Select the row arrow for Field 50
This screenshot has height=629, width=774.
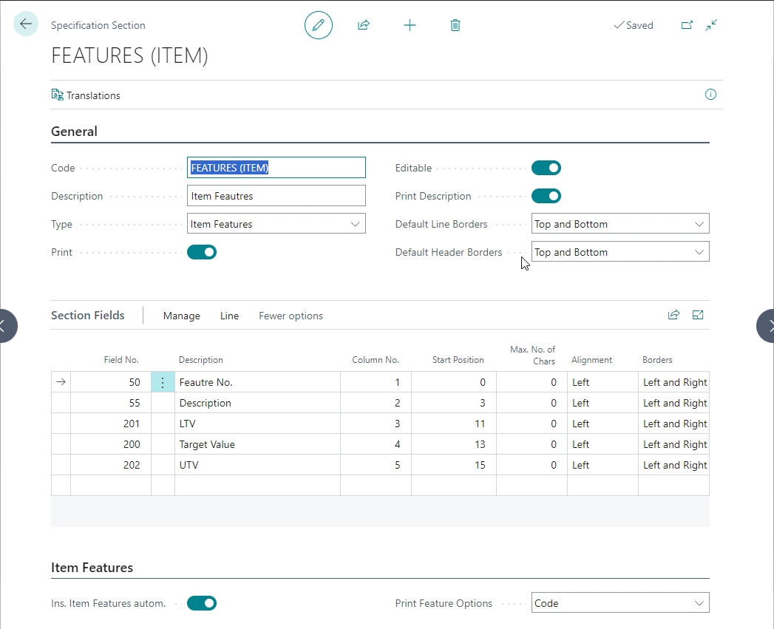(x=61, y=382)
